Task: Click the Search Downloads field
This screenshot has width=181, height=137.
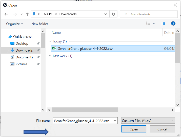Action: (149, 14)
